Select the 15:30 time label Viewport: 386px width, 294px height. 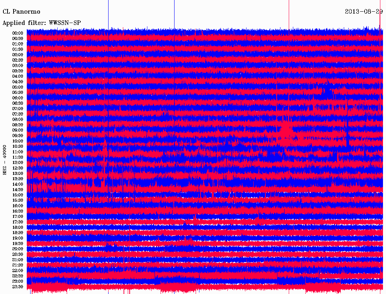[x=18, y=200]
